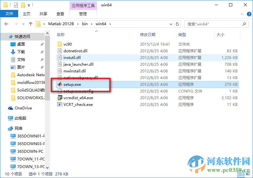Viewport: 253px width, 178px height.
Task: Open the quick access toolbar customize dropdown
Action: [x=29, y=5]
